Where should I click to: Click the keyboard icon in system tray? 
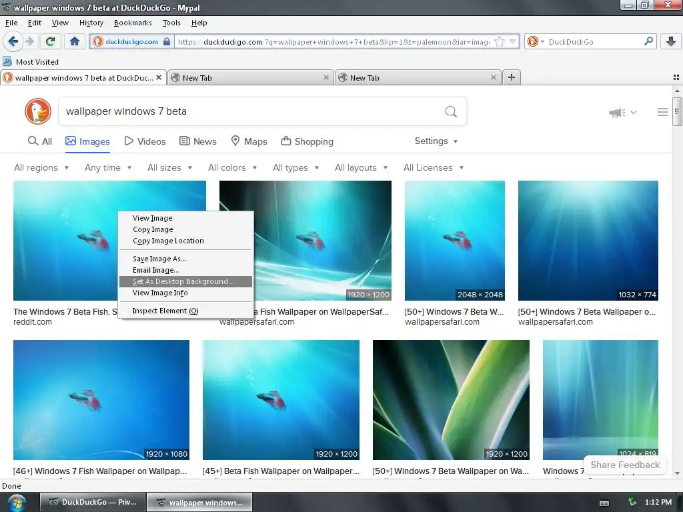[604, 503]
